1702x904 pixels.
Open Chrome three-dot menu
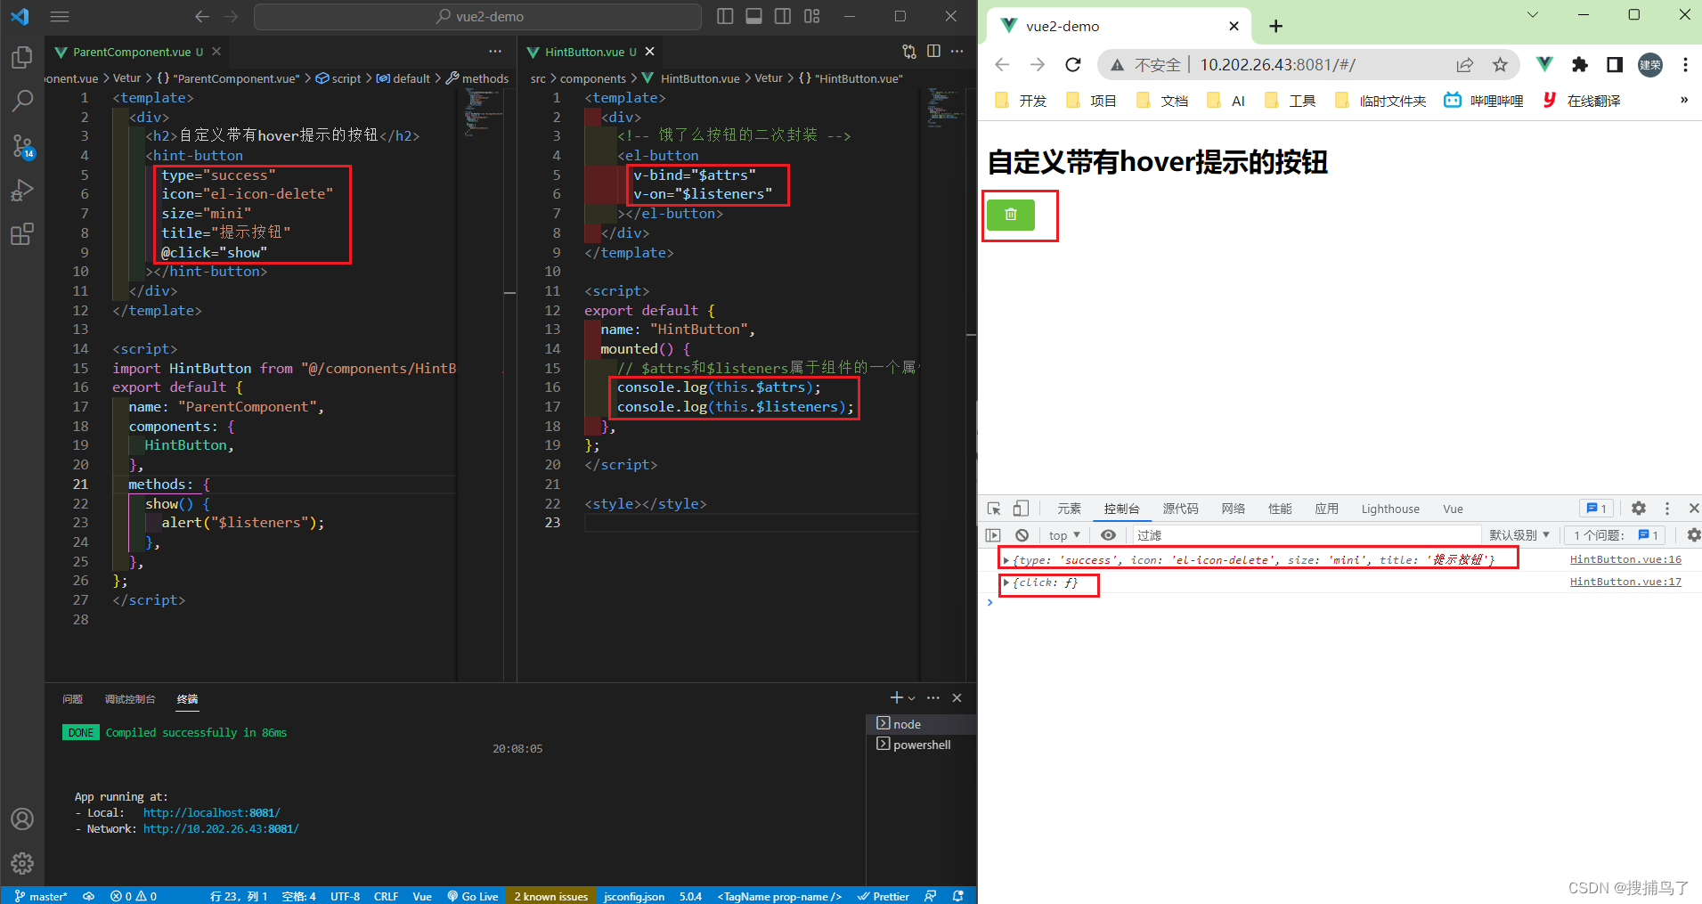tap(1685, 64)
